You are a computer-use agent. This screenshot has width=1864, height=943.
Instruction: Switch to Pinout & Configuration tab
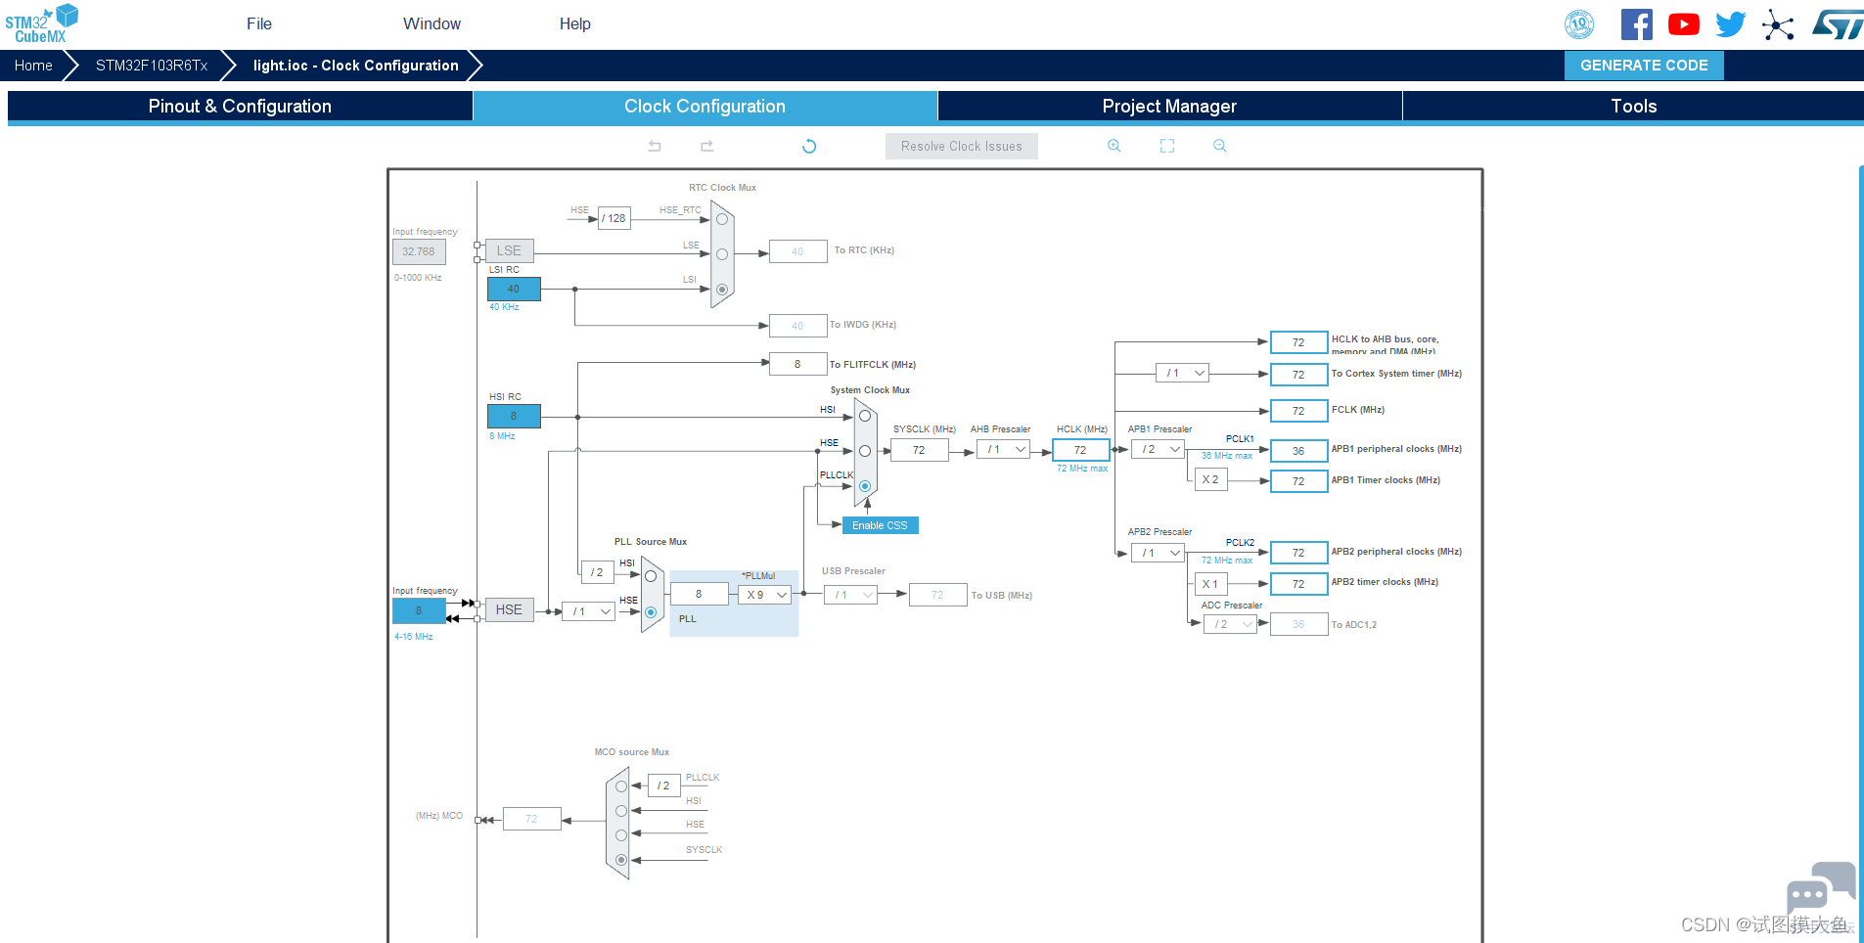(x=240, y=107)
